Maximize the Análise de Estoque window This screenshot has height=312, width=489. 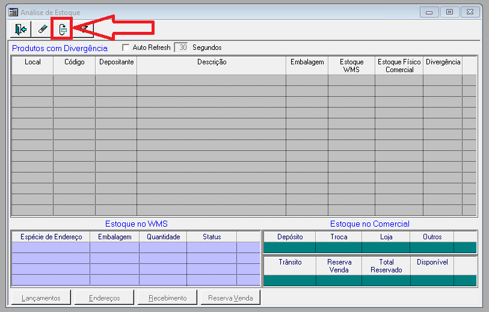[x=449, y=12]
